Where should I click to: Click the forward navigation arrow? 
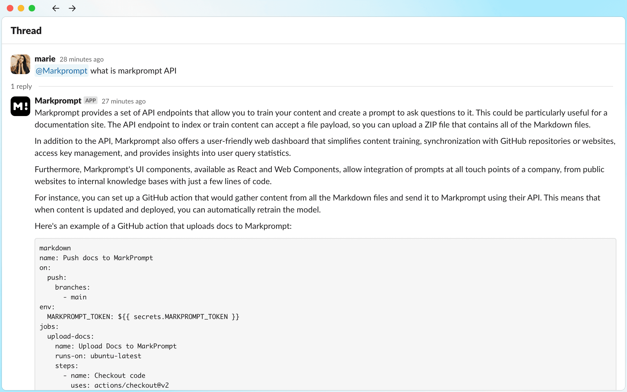[72, 8]
